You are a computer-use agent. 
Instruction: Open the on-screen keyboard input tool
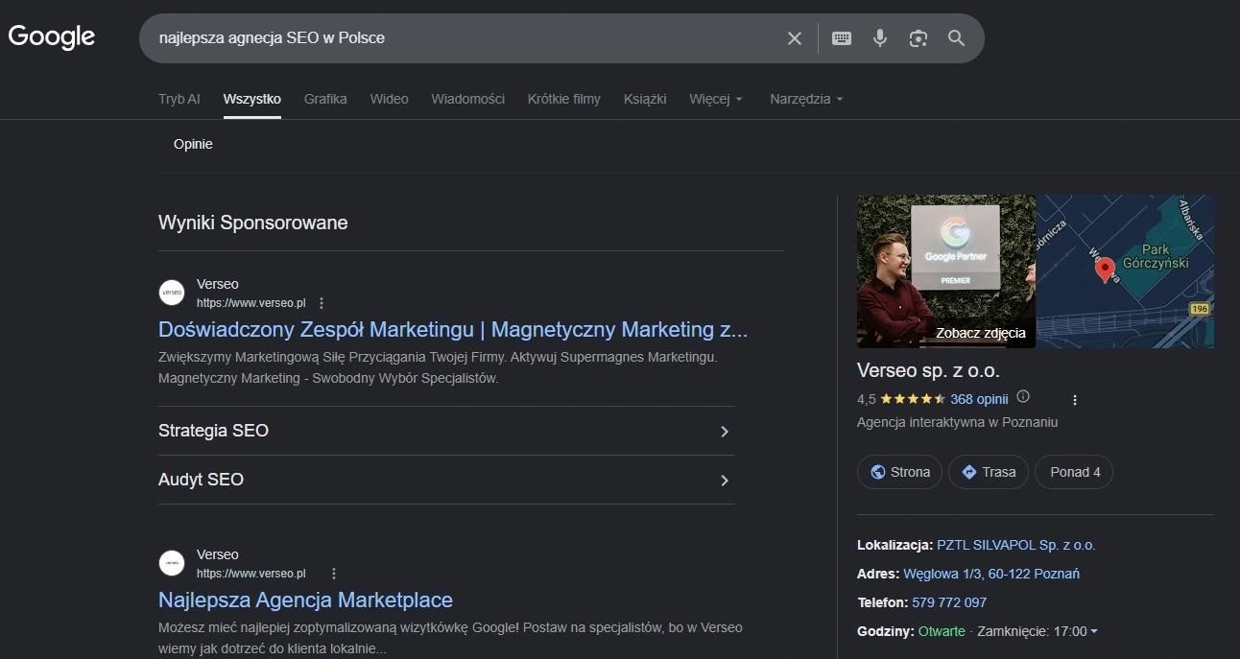[842, 38]
